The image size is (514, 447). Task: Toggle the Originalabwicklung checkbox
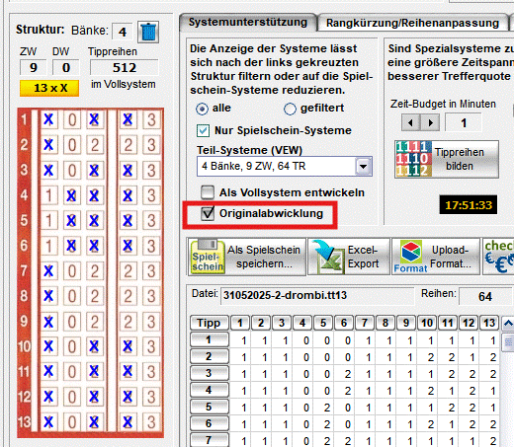click(x=208, y=213)
